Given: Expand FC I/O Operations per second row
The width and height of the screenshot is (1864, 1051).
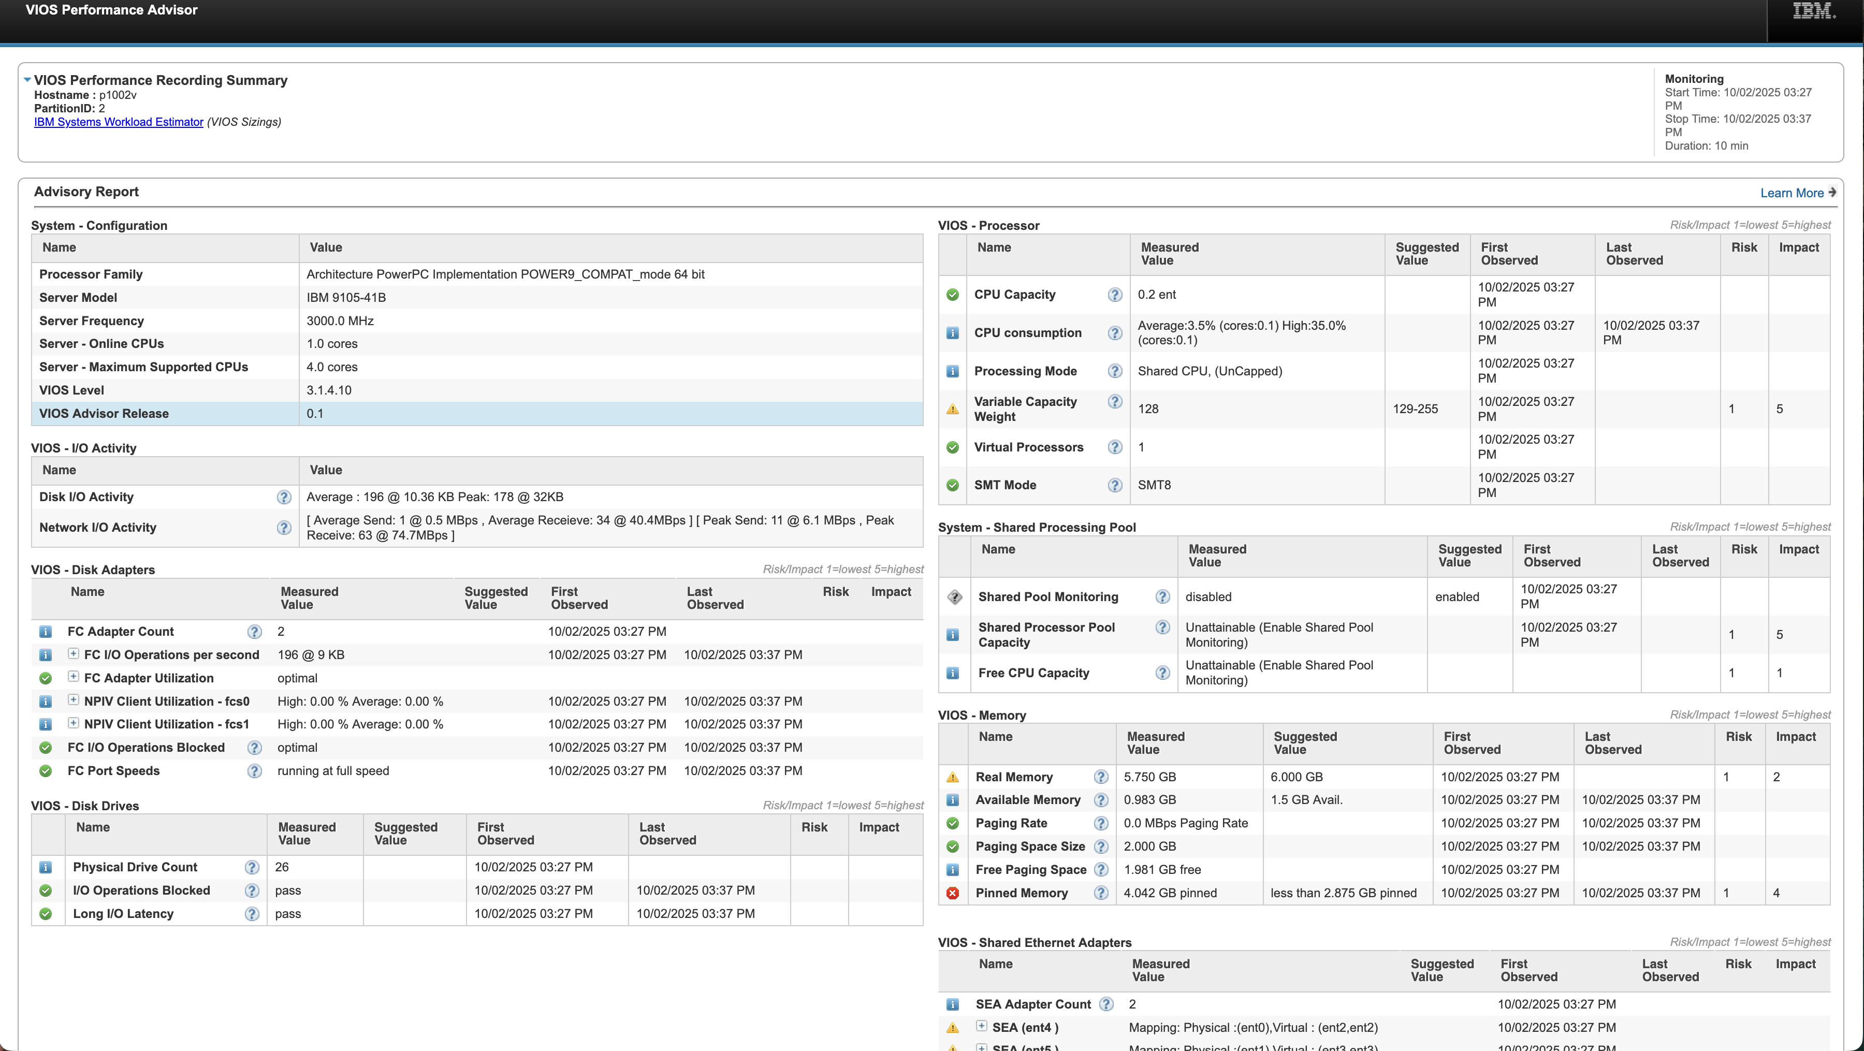Looking at the screenshot, I should pyautogui.click(x=73, y=654).
